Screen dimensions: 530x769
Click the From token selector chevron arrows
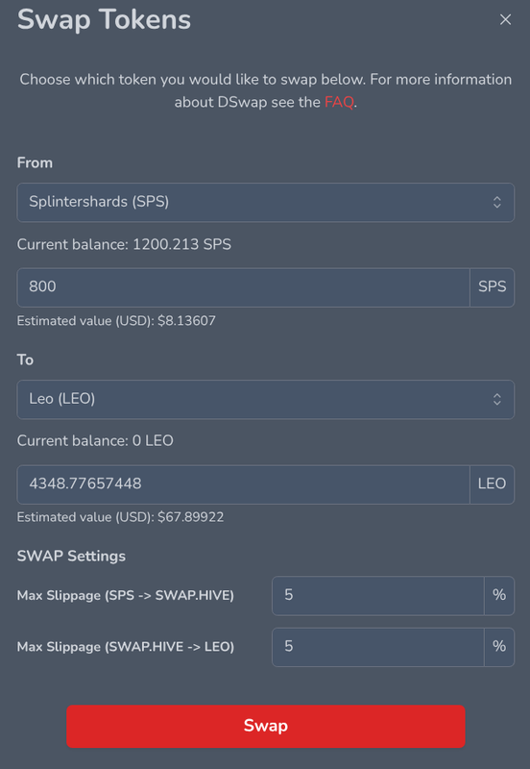point(496,202)
